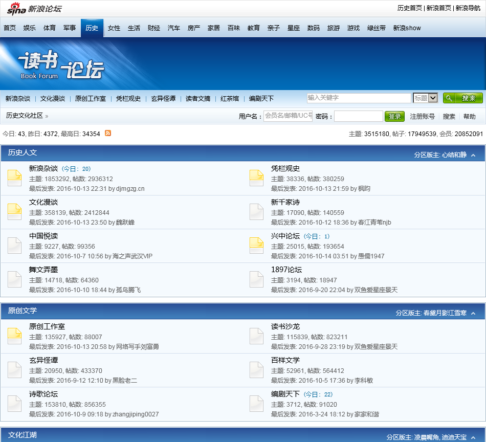Open the 原创工作室 folder icon
This screenshot has width=486, height=442.
click(x=14, y=336)
